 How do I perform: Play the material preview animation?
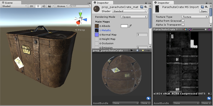click(x=132, y=50)
